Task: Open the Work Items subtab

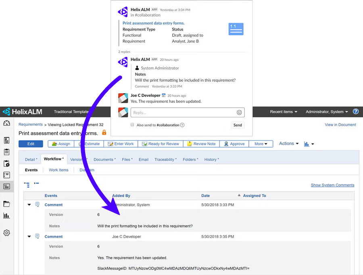Action: point(58,170)
